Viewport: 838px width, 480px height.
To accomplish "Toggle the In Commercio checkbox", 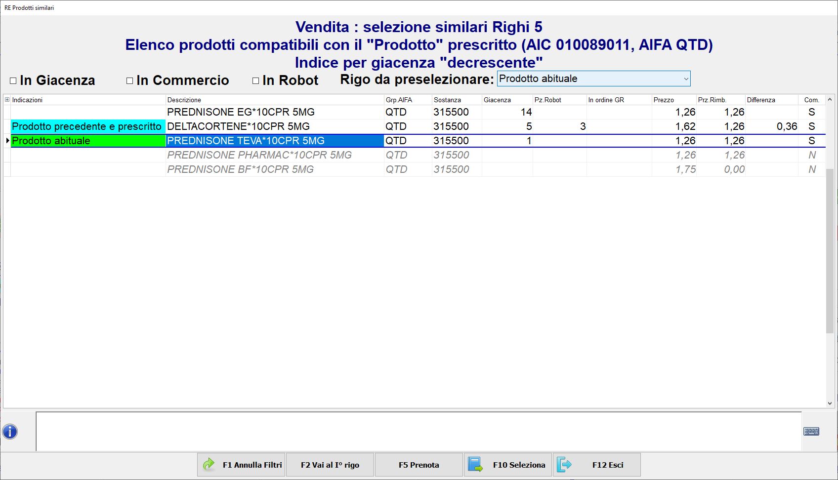I will [130, 80].
